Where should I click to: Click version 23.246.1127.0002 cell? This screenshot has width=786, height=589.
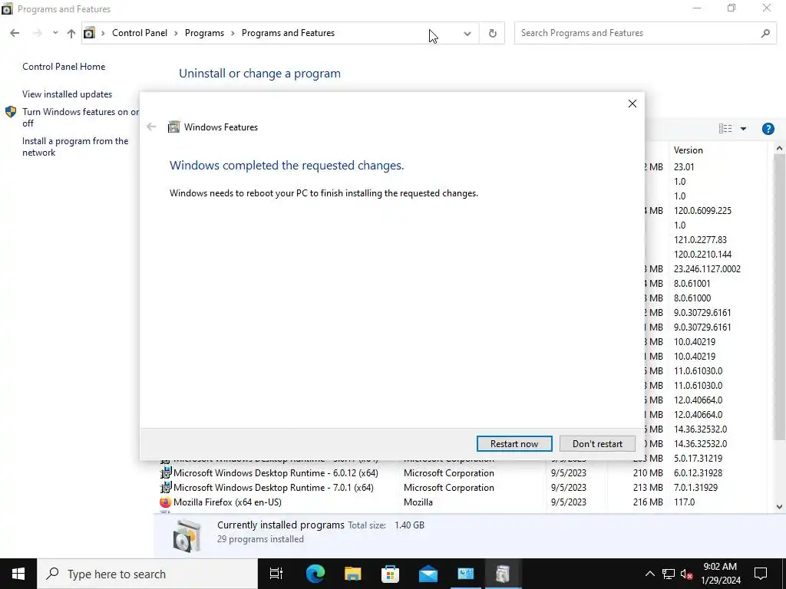point(707,269)
